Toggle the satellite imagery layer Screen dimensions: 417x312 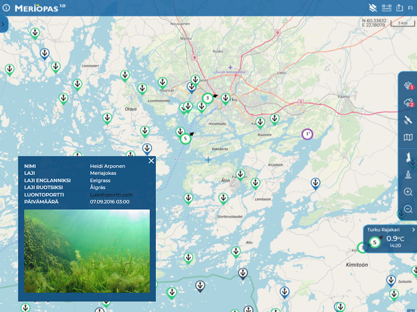(x=408, y=120)
